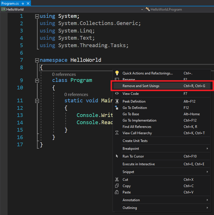Click the Quick Actions lightbulb icon
214x215 pixels.
coord(117,73)
